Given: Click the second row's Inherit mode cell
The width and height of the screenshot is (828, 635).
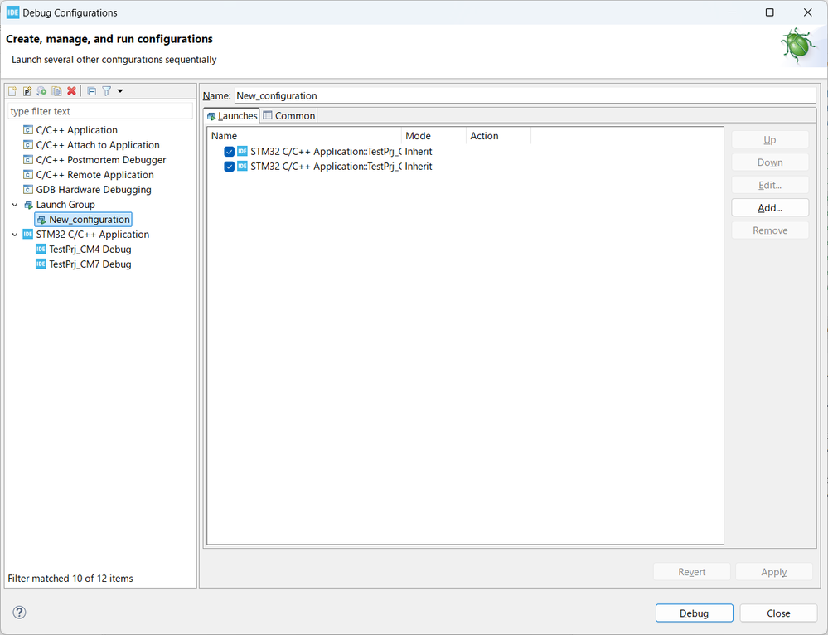Looking at the screenshot, I should 419,167.
